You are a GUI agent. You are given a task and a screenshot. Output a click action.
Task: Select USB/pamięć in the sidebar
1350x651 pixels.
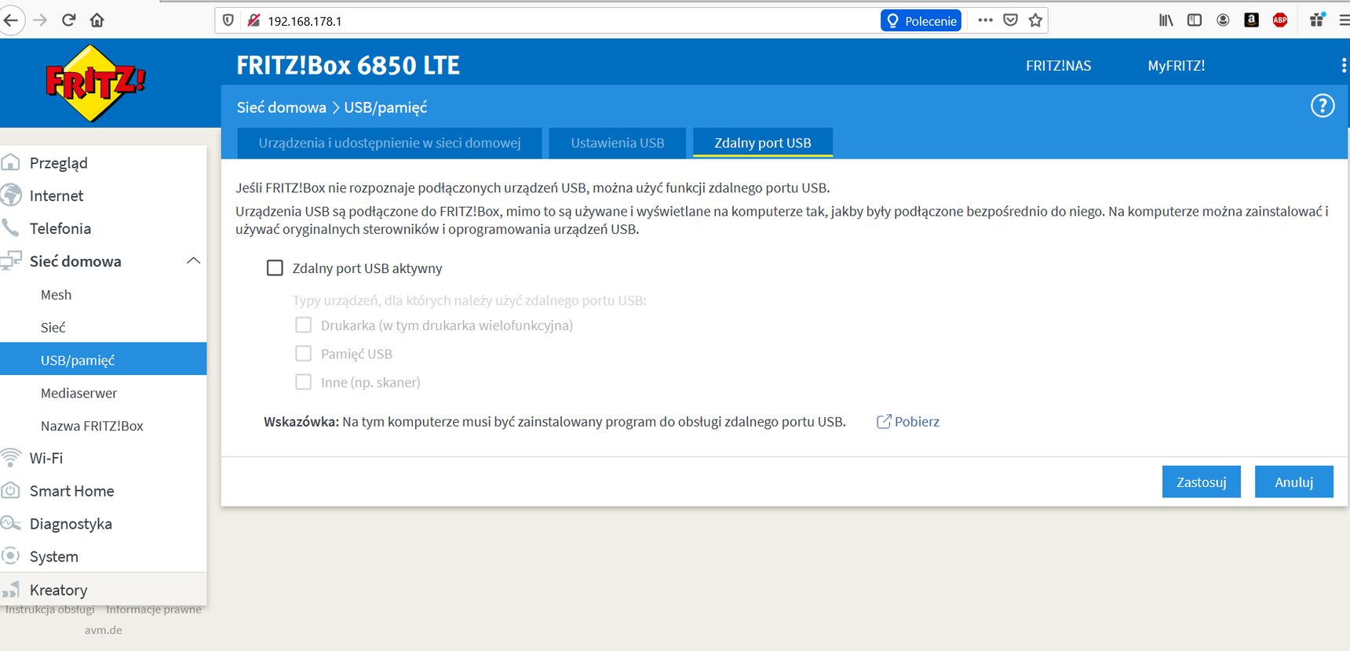tap(104, 360)
